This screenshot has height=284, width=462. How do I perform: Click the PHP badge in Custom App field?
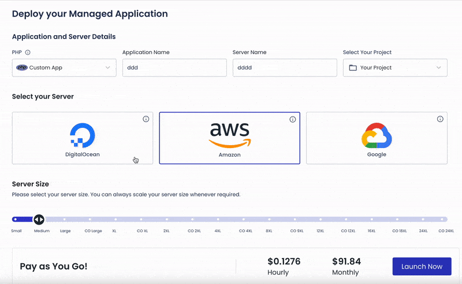(x=22, y=67)
